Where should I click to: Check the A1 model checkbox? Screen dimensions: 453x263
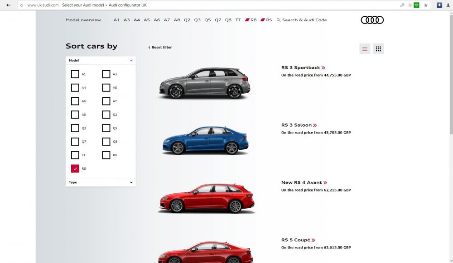[75, 74]
